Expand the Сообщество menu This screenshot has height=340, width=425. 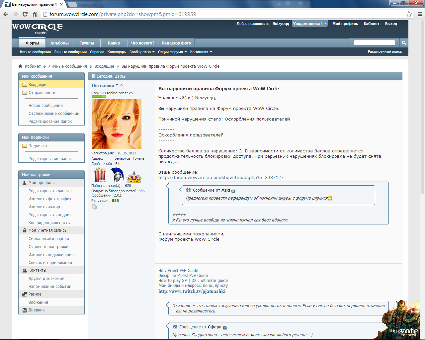142,52
